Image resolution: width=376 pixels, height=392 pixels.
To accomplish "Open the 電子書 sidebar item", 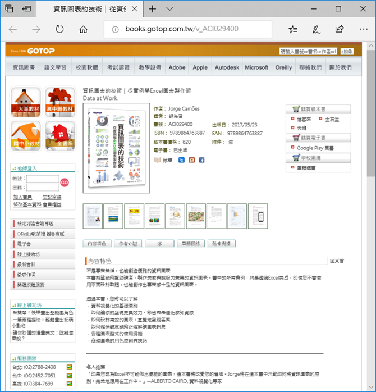I will [x=43, y=244].
